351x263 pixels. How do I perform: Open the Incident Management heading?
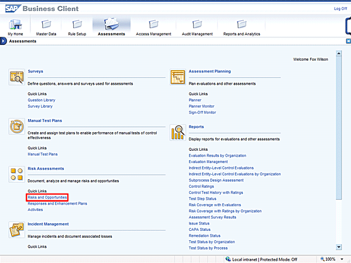tap(48, 224)
